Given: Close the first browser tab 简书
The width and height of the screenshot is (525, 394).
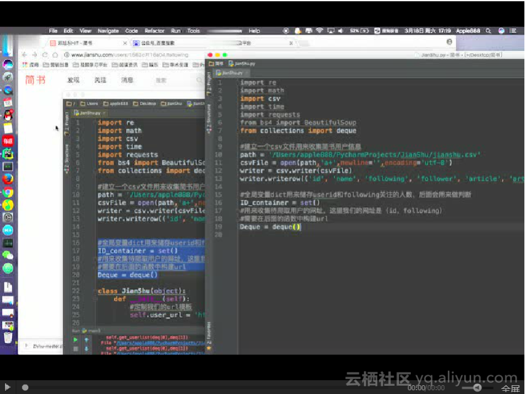Looking at the screenshot, I should click(125, 43).
